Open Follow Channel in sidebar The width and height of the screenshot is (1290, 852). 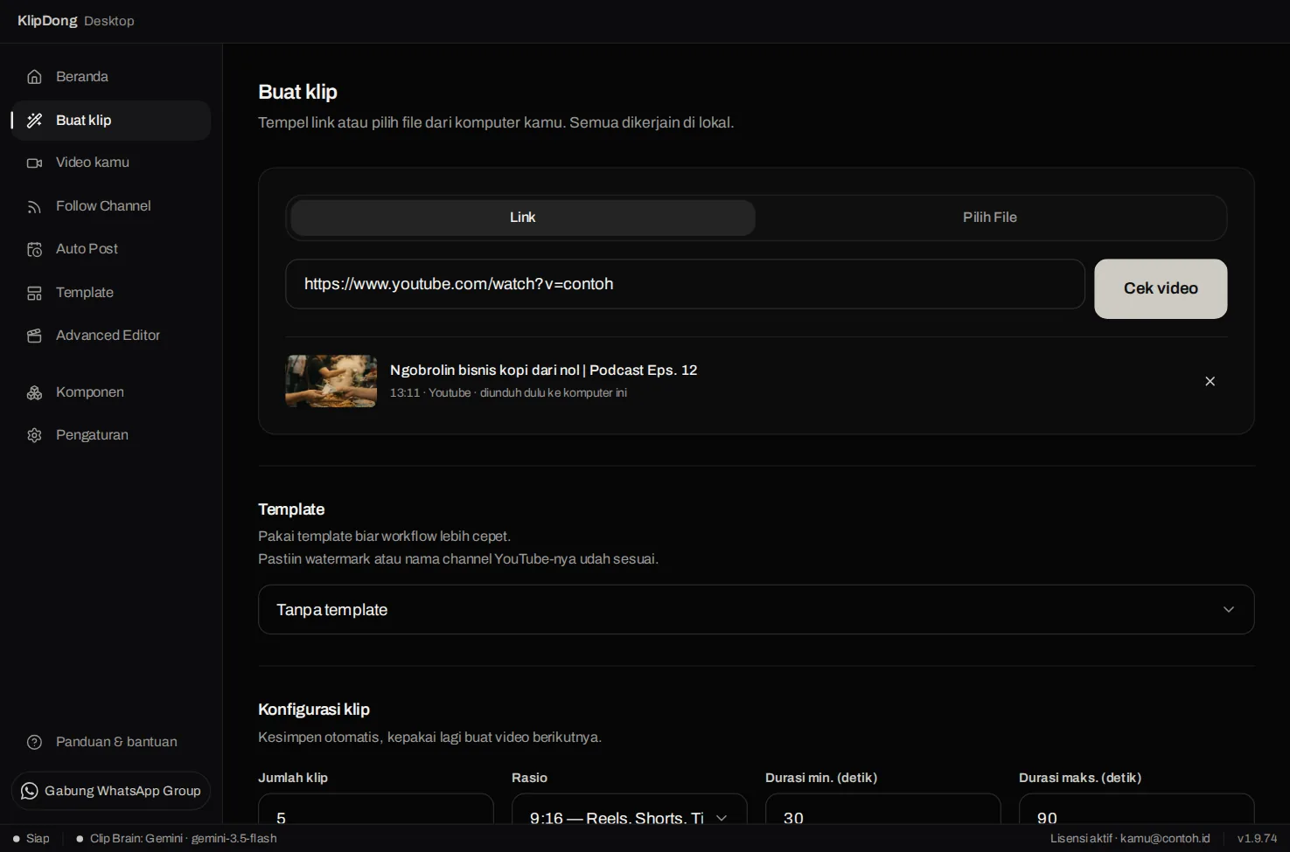coord(111,206)
